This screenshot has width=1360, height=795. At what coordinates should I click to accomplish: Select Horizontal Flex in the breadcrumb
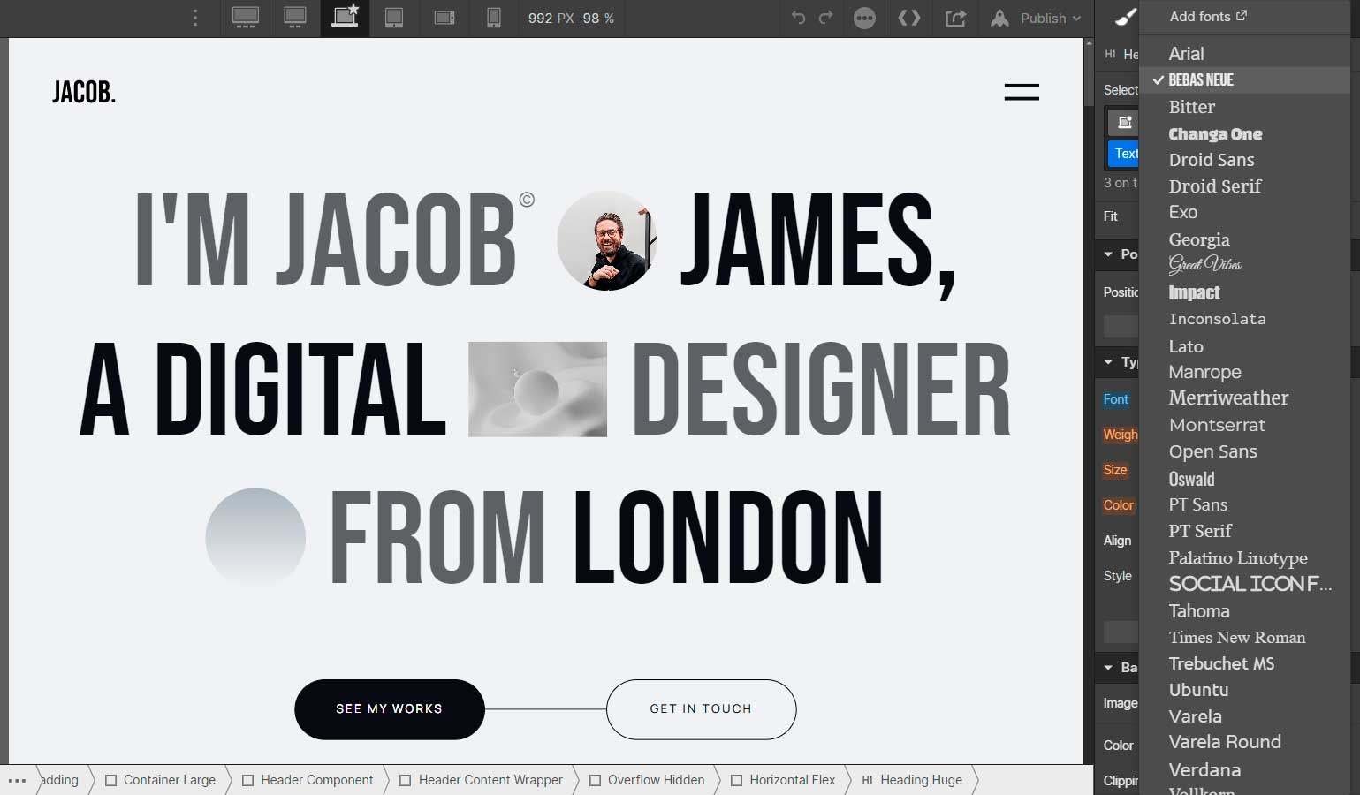[792, 780]
